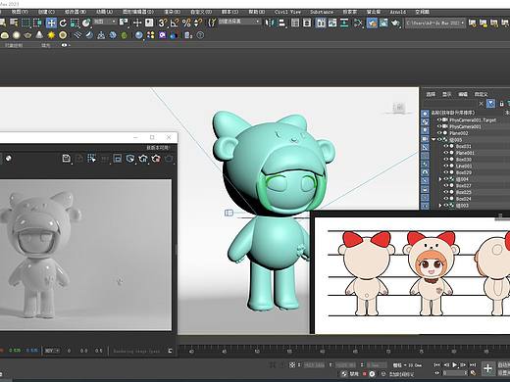Collapse the group 005 tree node
The width and height of the screenshot is (510, 382).
[x=433, y=139]
